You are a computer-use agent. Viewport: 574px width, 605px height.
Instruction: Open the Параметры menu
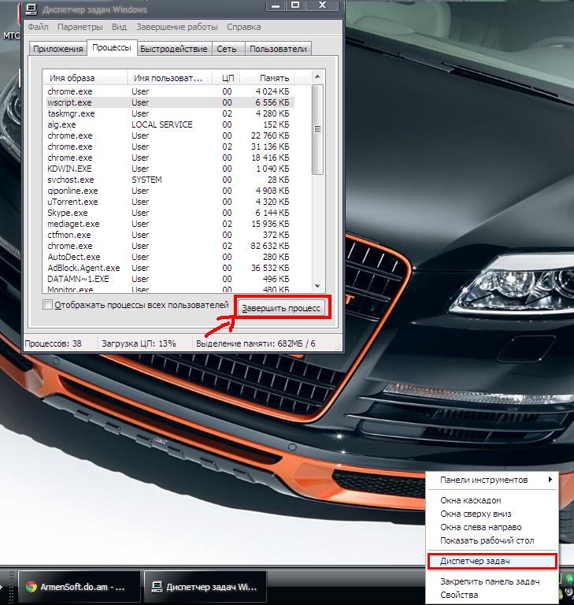[x=80, y=27]
